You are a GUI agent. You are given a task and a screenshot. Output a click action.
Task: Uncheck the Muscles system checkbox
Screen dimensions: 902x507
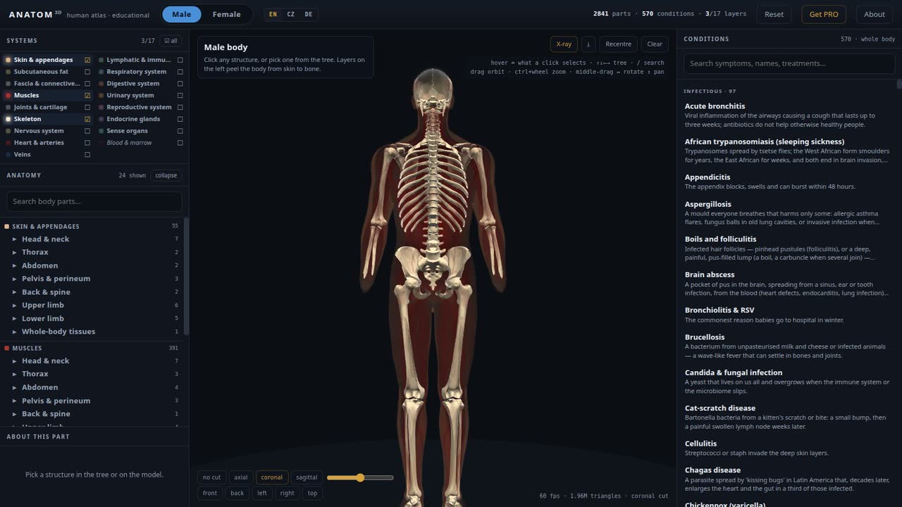click(x=87, y=96)
